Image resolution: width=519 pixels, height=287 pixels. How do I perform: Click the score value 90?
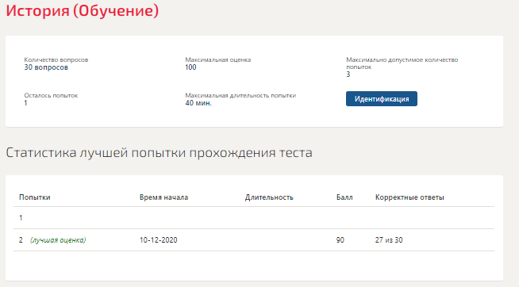point(340,240)
